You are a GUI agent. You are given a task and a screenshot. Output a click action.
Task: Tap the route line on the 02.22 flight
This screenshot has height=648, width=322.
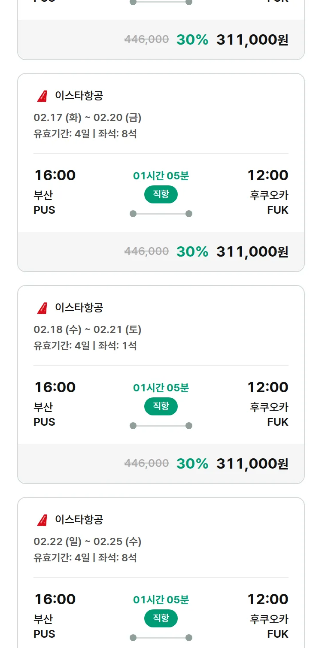[x=161, y=638]
